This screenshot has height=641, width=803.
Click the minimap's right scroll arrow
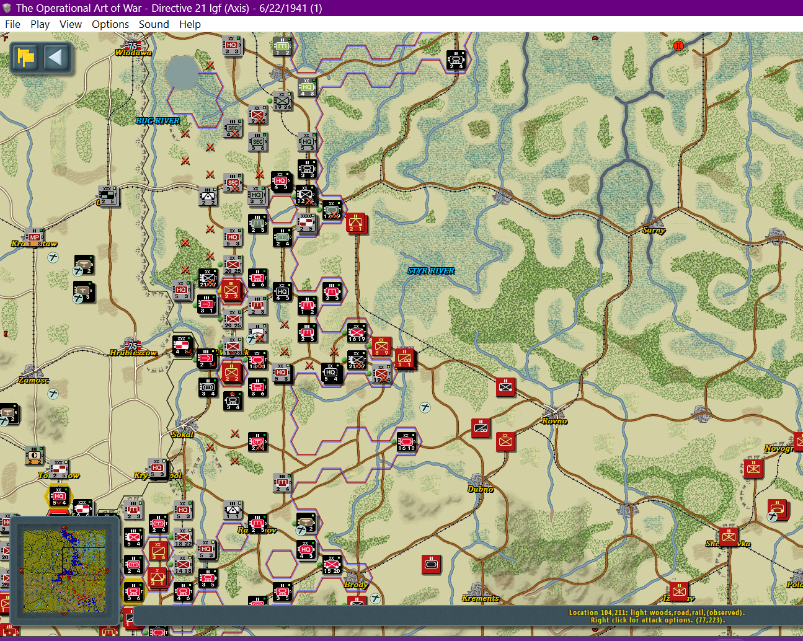tap(107, 570)
